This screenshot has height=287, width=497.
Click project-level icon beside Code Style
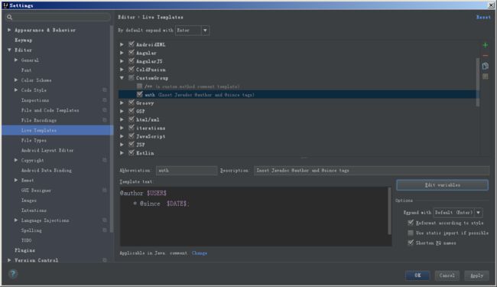pyautogui.click(x=105, y=90)
